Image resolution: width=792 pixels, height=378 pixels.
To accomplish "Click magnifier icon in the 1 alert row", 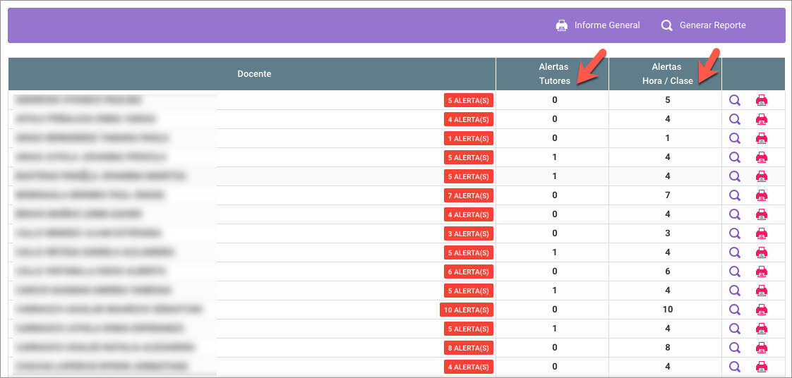I will point(735,138).
